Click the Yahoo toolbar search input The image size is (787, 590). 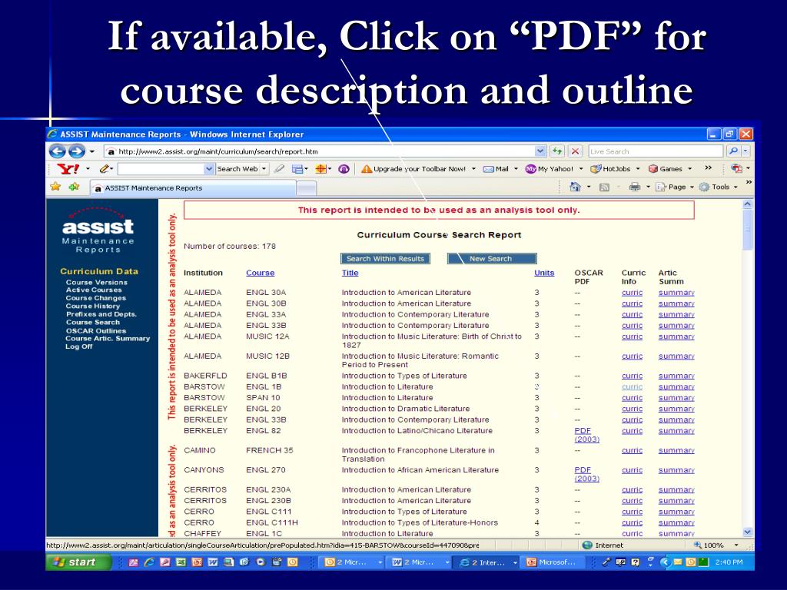point(161,169)
